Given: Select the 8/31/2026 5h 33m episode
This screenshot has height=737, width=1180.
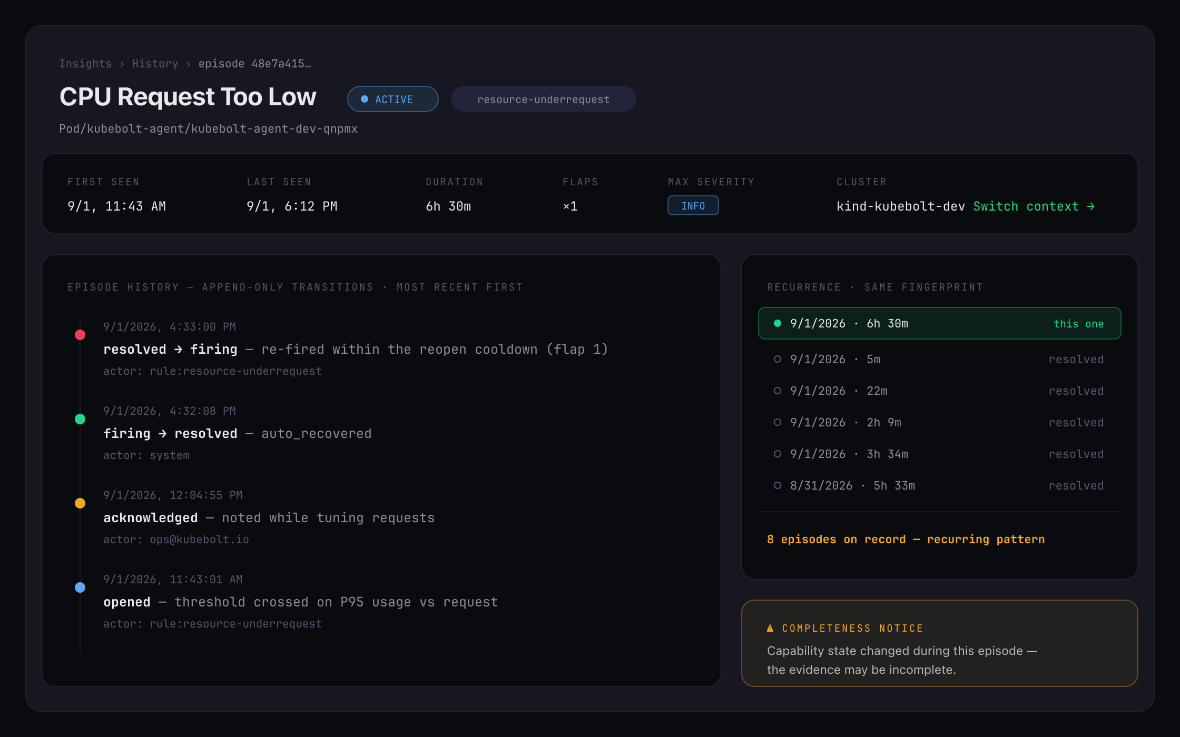Looking at the screenshot, I should coord(939,486).
